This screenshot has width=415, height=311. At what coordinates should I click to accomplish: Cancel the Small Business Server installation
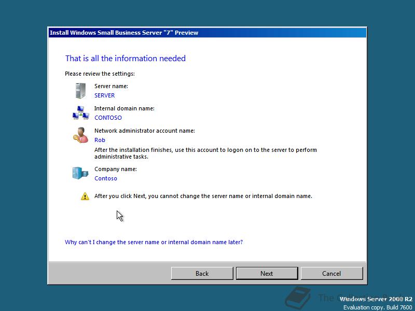pyautogui.click(x=331, y=274)
